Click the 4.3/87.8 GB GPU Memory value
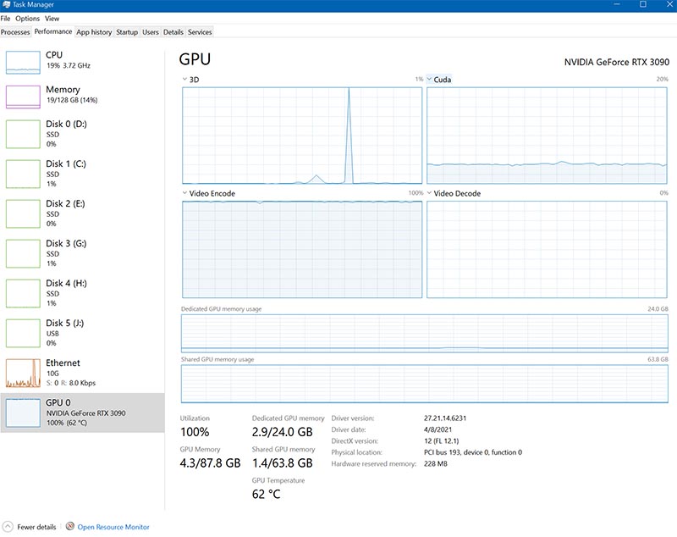Viewport: 677px width, 537px height. point(210,462)
